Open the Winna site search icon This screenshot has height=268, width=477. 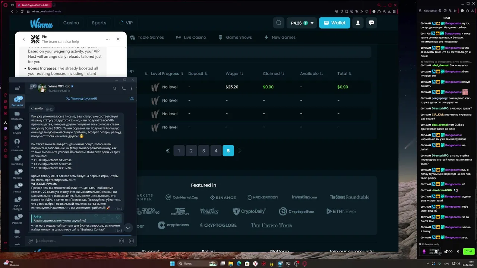tap(279, 23)
